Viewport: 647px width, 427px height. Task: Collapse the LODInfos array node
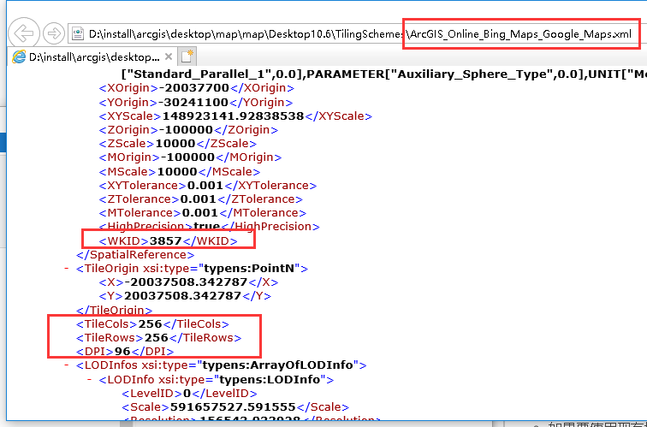pos(67,365)
